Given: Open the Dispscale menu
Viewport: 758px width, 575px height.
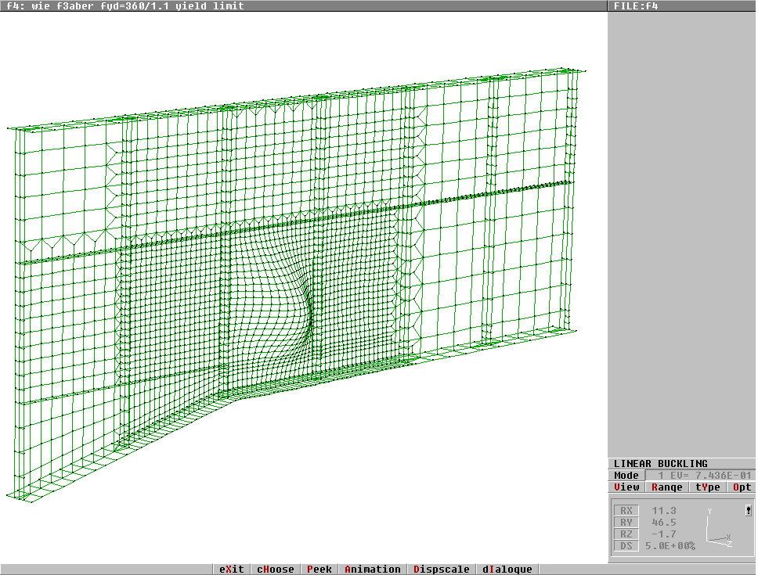Looking at the screenshot, I should tap(442, 570).
